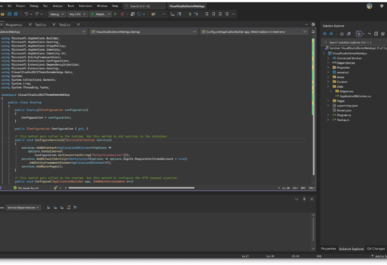
Task: Click the Save All toolbar icon
Action: [16, 14]
